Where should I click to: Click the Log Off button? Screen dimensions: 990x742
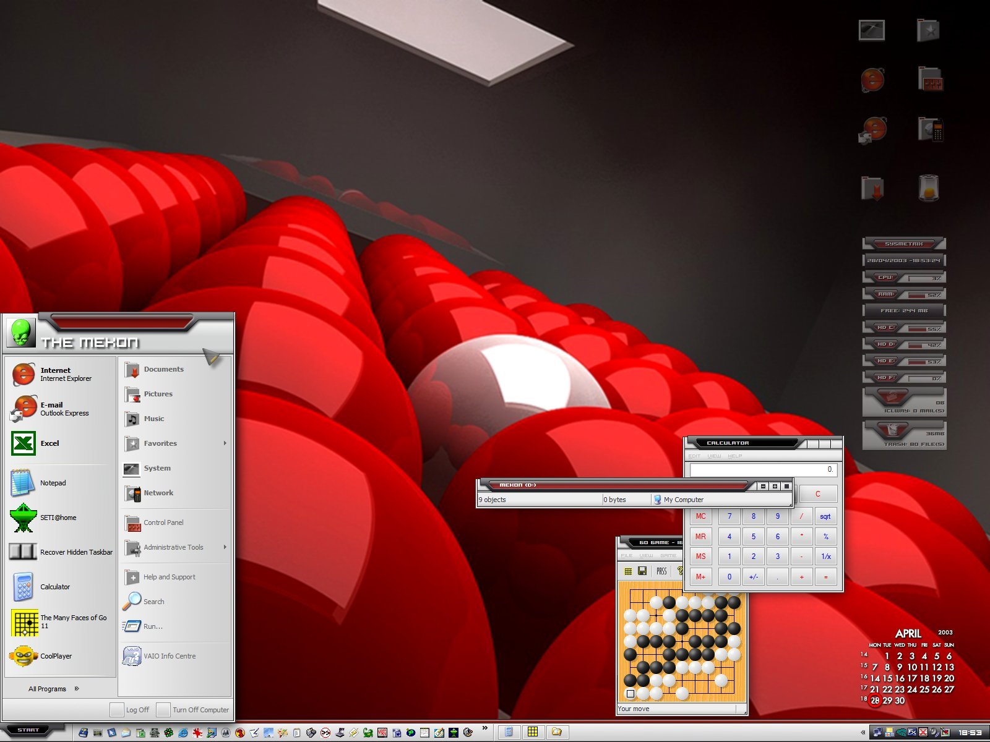coord(131,710)
